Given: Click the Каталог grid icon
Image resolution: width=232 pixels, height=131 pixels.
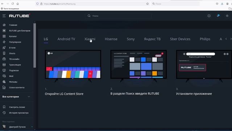Looking at the screenshot, I should coord(4,36).
